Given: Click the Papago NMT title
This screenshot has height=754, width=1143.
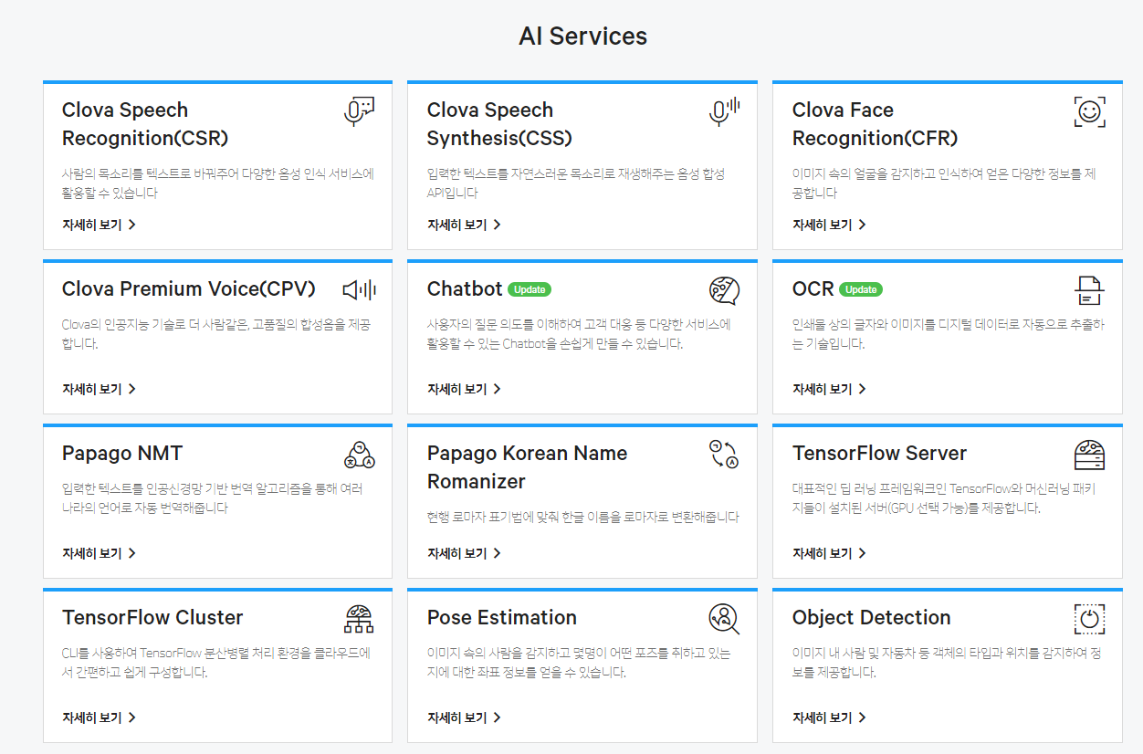Looking at the screenshot, I should 122,454.
